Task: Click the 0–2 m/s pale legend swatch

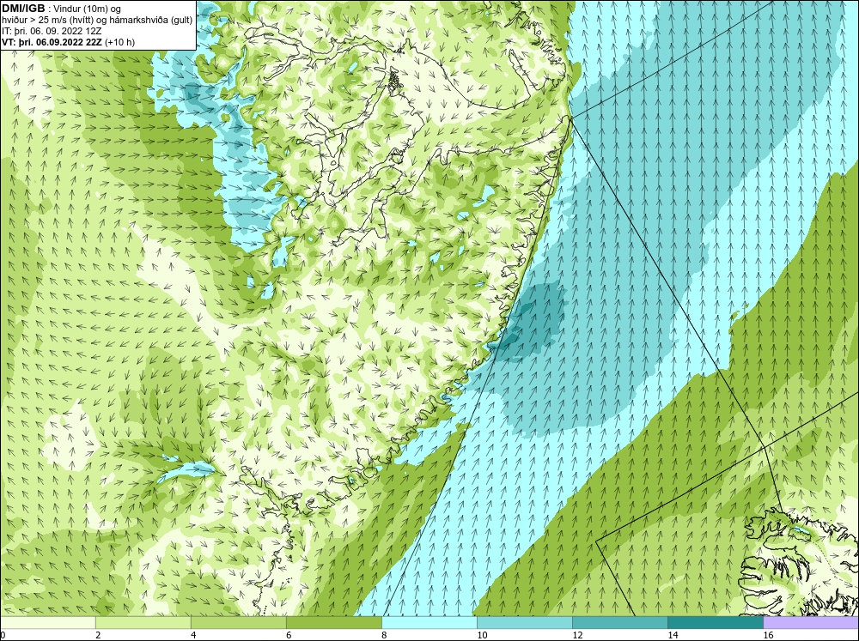Action: tap(48, 622)
